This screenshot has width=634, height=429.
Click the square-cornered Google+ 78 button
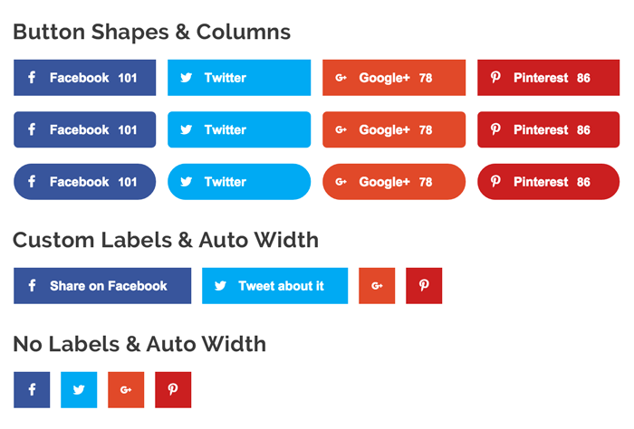[394, 78]
